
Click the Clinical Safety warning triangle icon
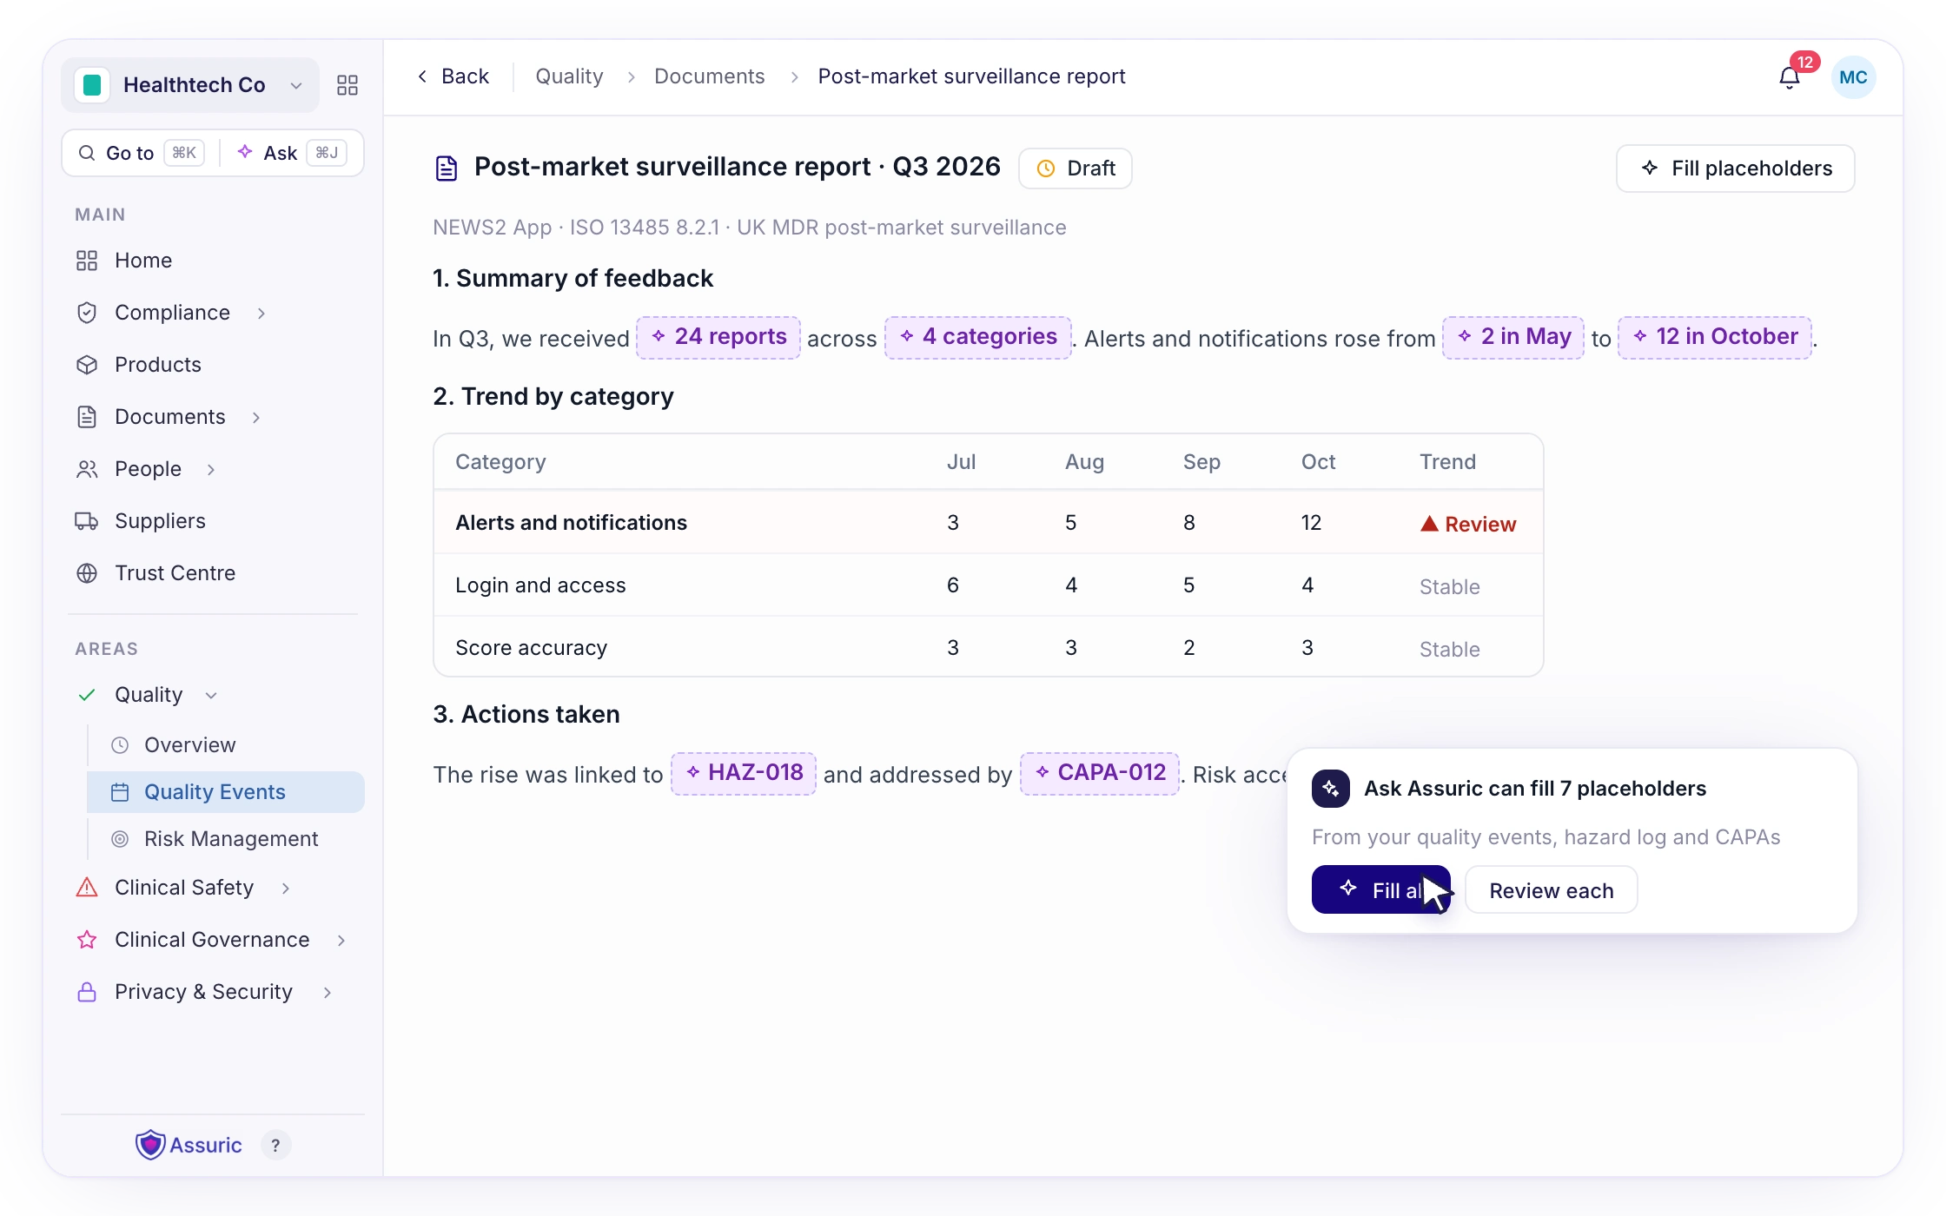pos(87,888)
